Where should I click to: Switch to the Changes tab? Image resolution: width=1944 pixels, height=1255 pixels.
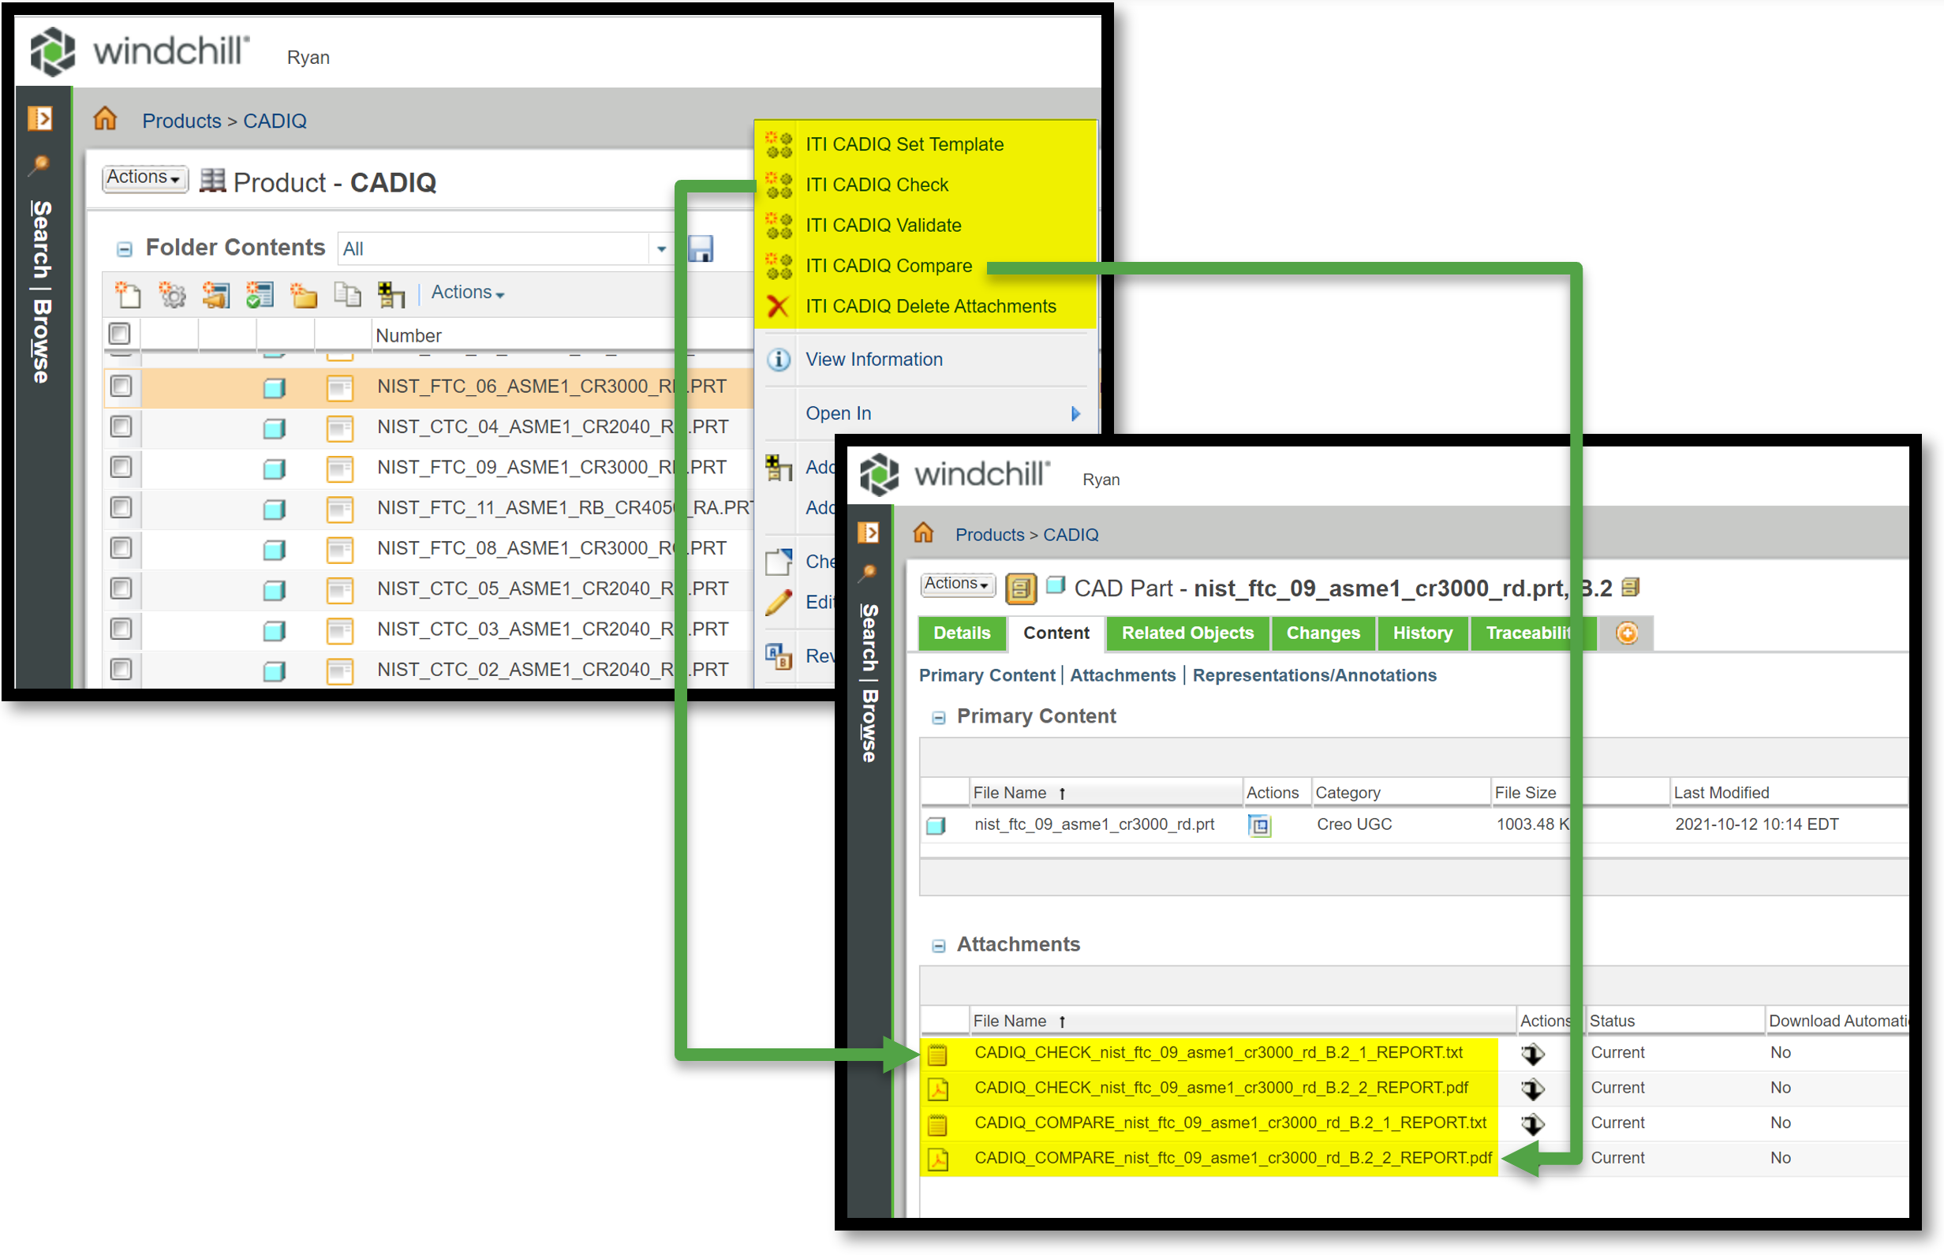[1323, 633]
